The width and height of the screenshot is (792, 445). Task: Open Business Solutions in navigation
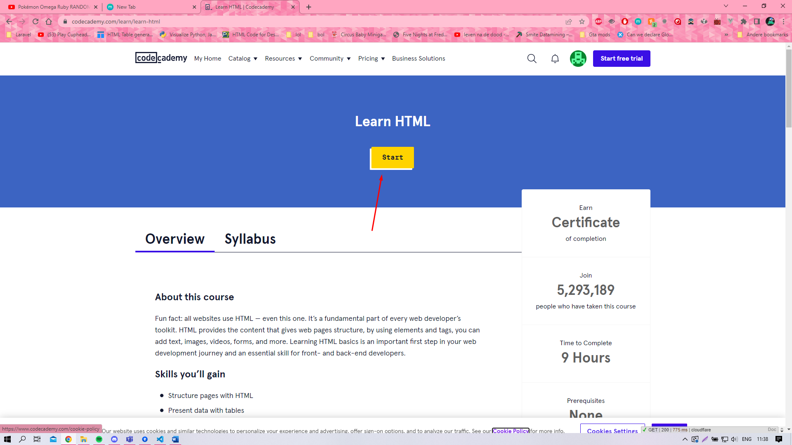pos(418,59)
